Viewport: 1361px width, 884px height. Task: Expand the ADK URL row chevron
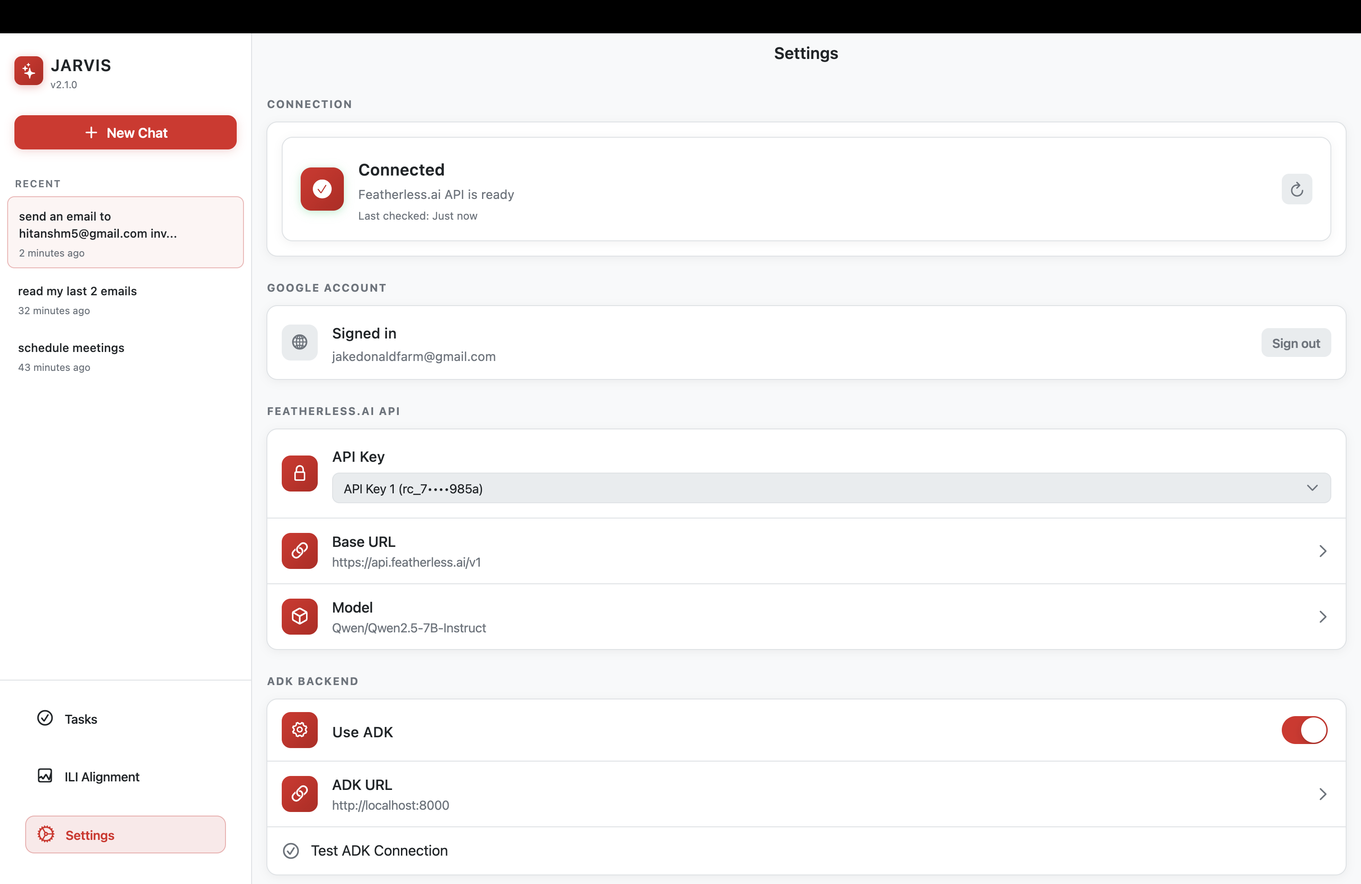1322,794
